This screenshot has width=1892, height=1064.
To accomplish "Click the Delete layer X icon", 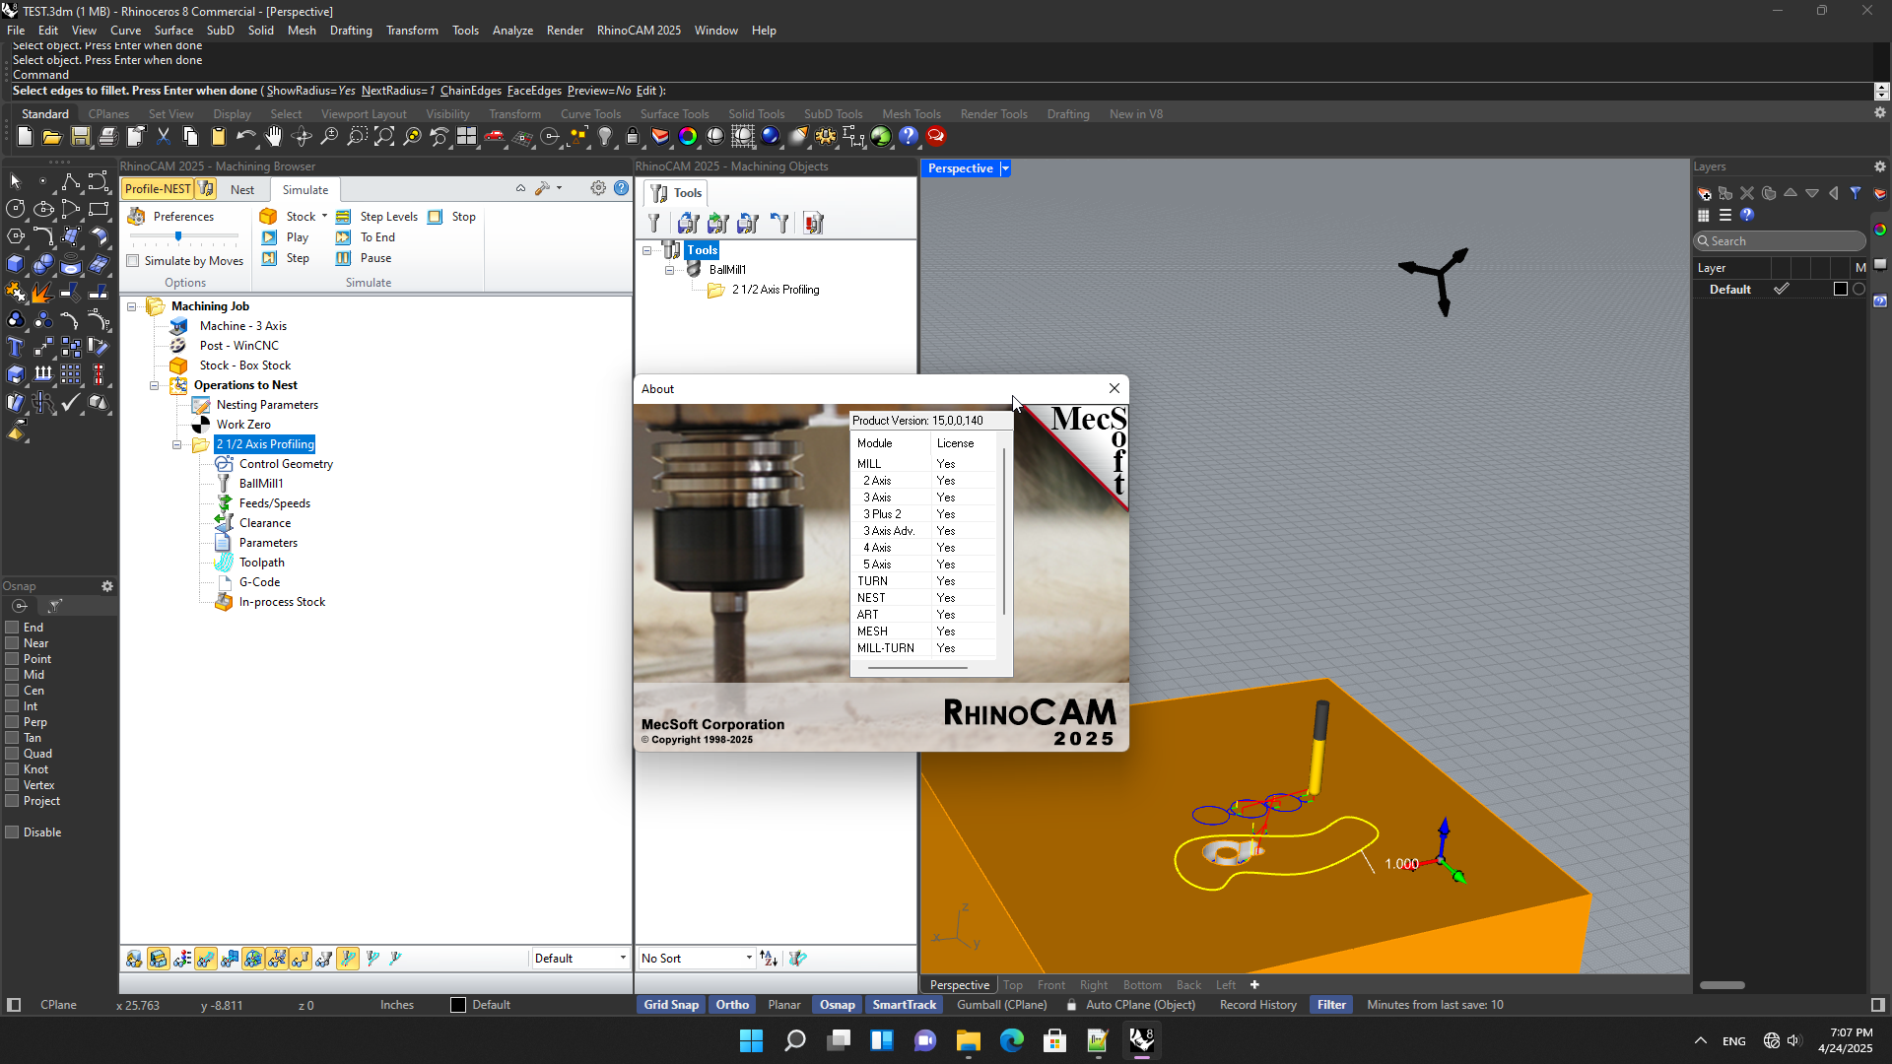I will coord(1747,194).
